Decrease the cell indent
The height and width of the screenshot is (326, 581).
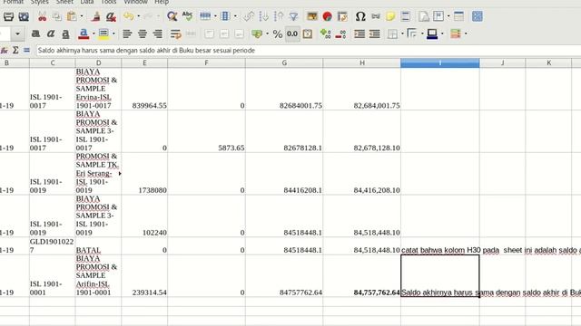point(375,34)
